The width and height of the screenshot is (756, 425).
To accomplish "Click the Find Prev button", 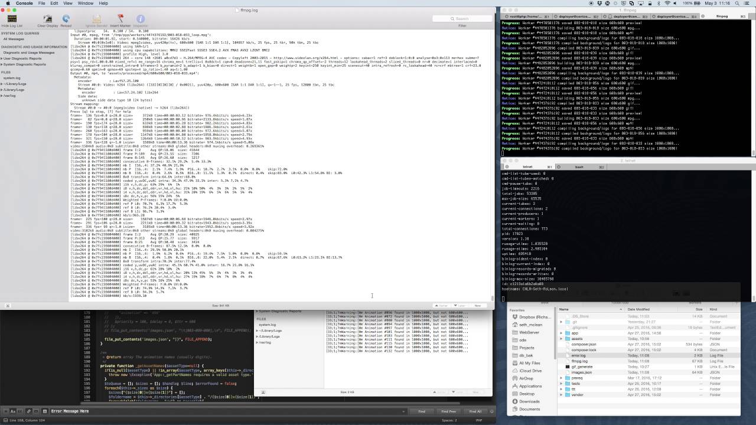I will click(x=448, y=411).
